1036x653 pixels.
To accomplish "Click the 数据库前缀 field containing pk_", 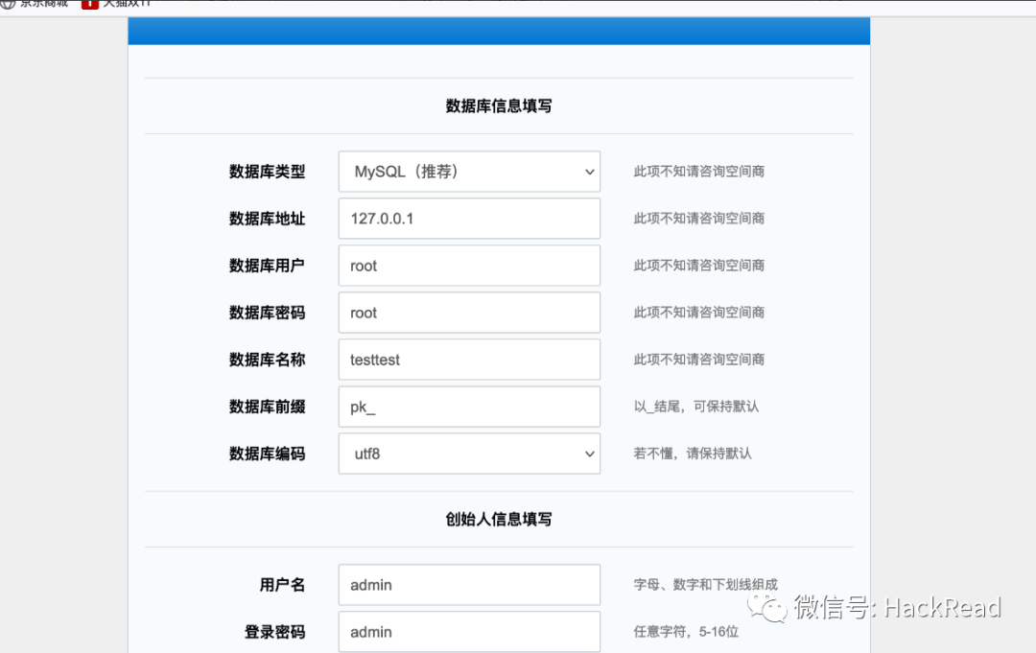I will [469, 407].
